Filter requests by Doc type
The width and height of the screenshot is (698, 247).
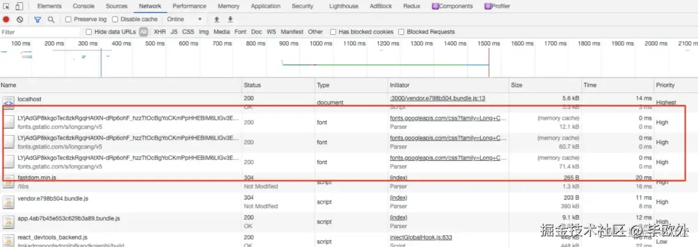click(x=256, y=32)
